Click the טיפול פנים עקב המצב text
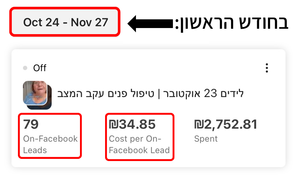The height and width of the screenshot is (179, 297). (106, 93)
